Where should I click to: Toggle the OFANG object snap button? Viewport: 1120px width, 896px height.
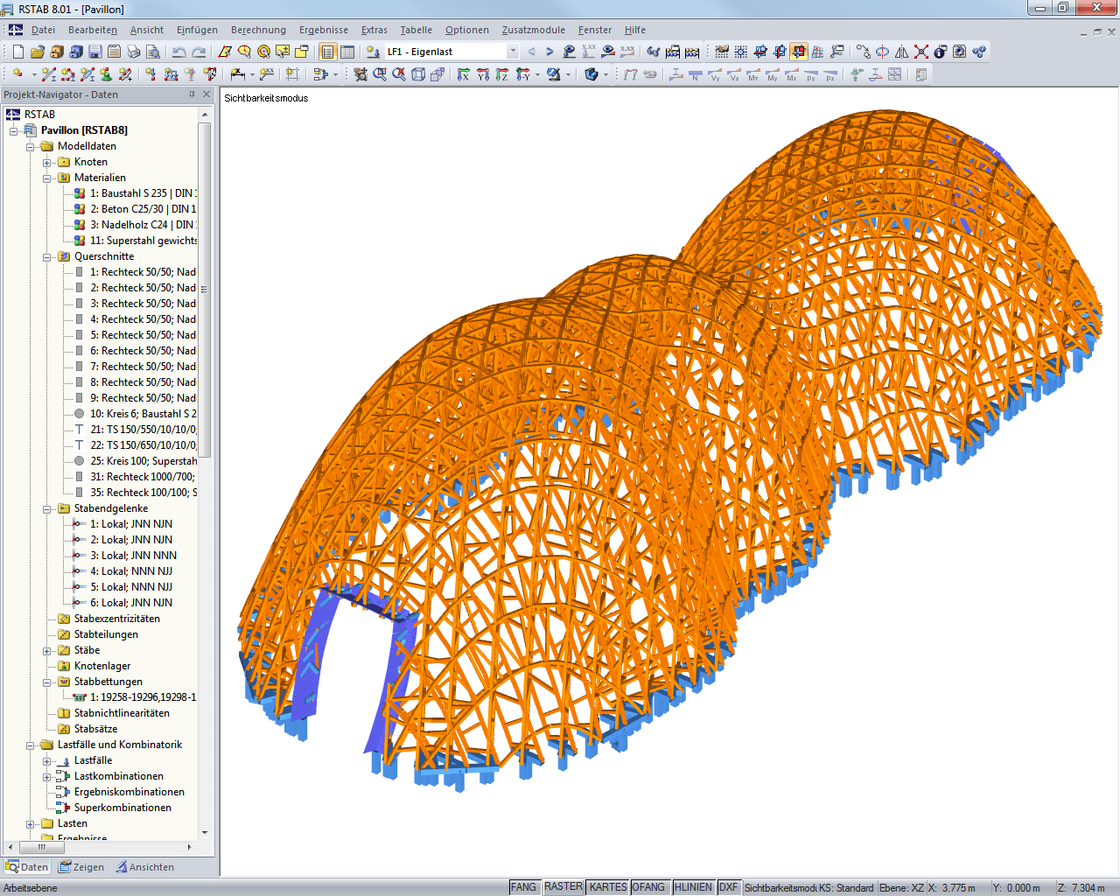[x=648, y=887]
